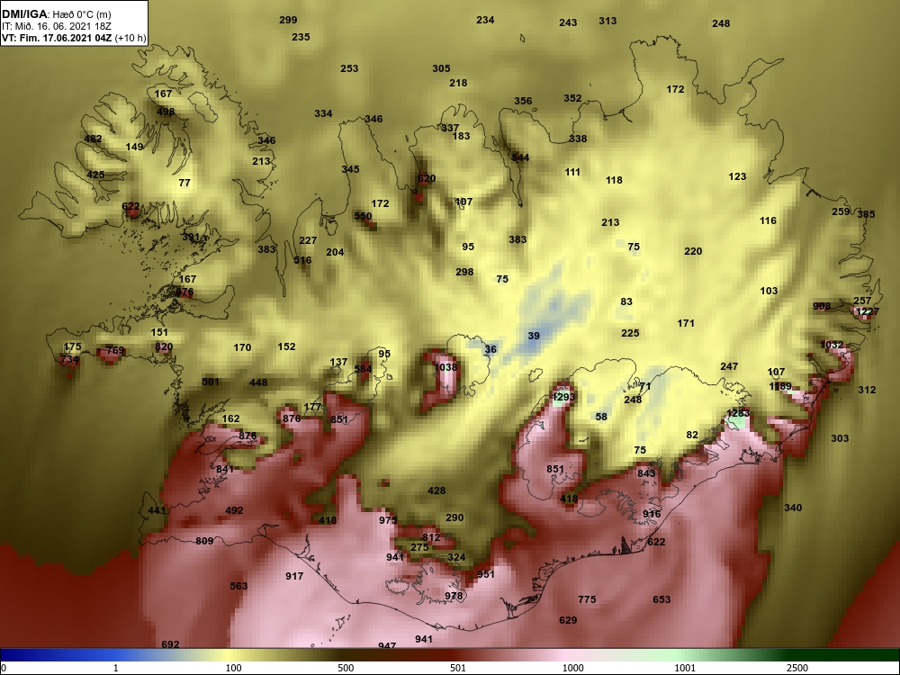900x675 pixels.
Task: Click the map value 769
Action: point(115,351)
